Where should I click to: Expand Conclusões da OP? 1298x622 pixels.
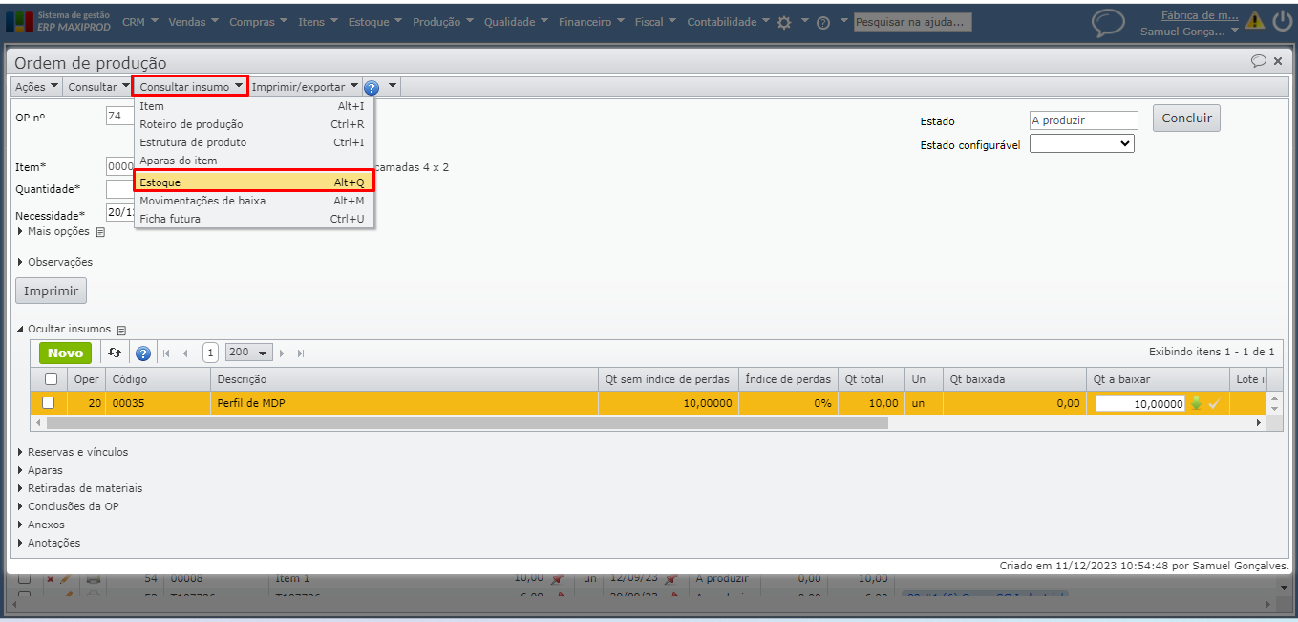point(68,506)
